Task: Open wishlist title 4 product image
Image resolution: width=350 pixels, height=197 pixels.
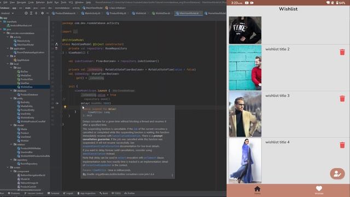Action: point(245,160)
